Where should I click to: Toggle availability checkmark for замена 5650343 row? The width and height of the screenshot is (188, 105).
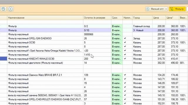click(125, 95)
